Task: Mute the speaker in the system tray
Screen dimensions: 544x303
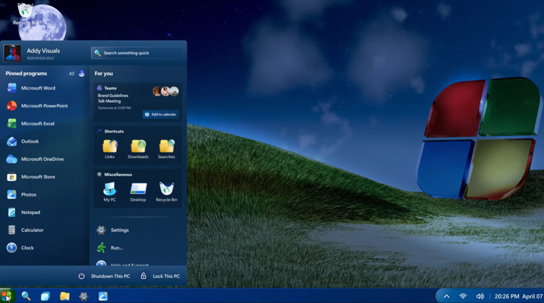Action: click(480, 296)
